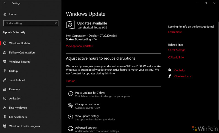This screenshot has width=219, height=133.
Task: Maximize the Settings window
Action: 206,3
